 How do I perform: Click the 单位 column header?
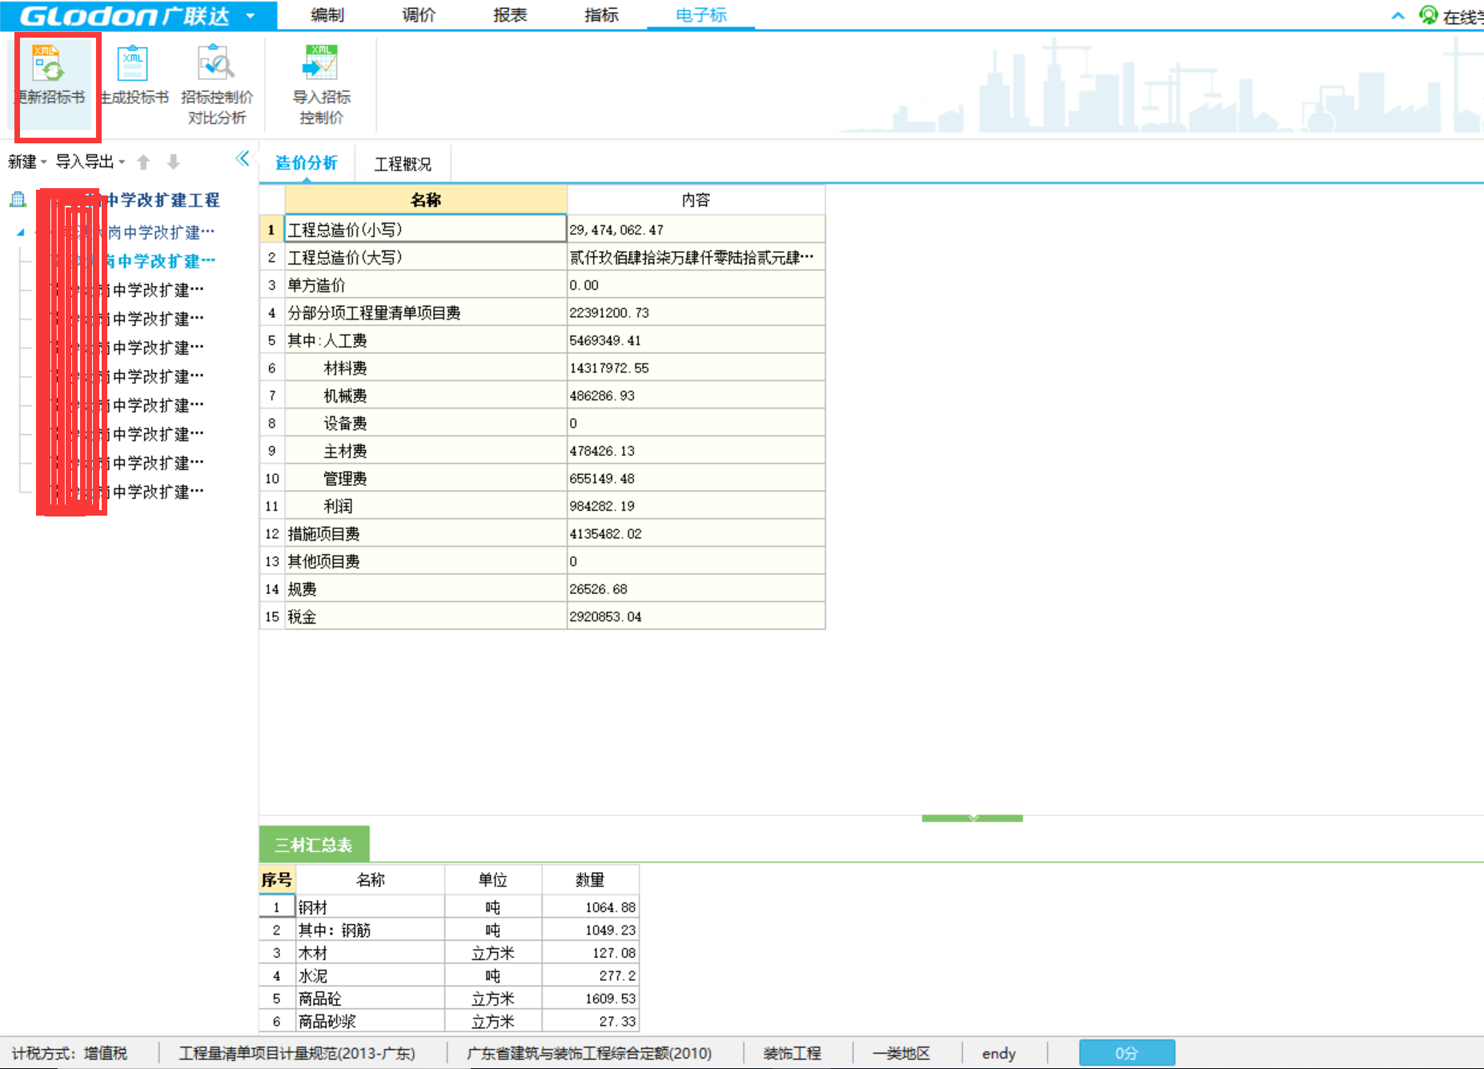493,879
